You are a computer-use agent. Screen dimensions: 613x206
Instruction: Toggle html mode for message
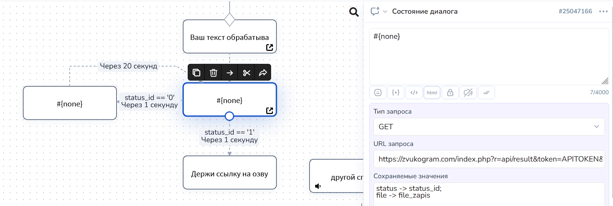coord(432,93)
